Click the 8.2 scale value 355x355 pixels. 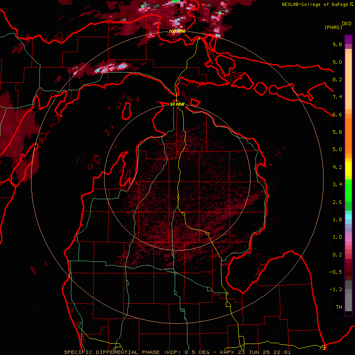(x=337, y=79)
